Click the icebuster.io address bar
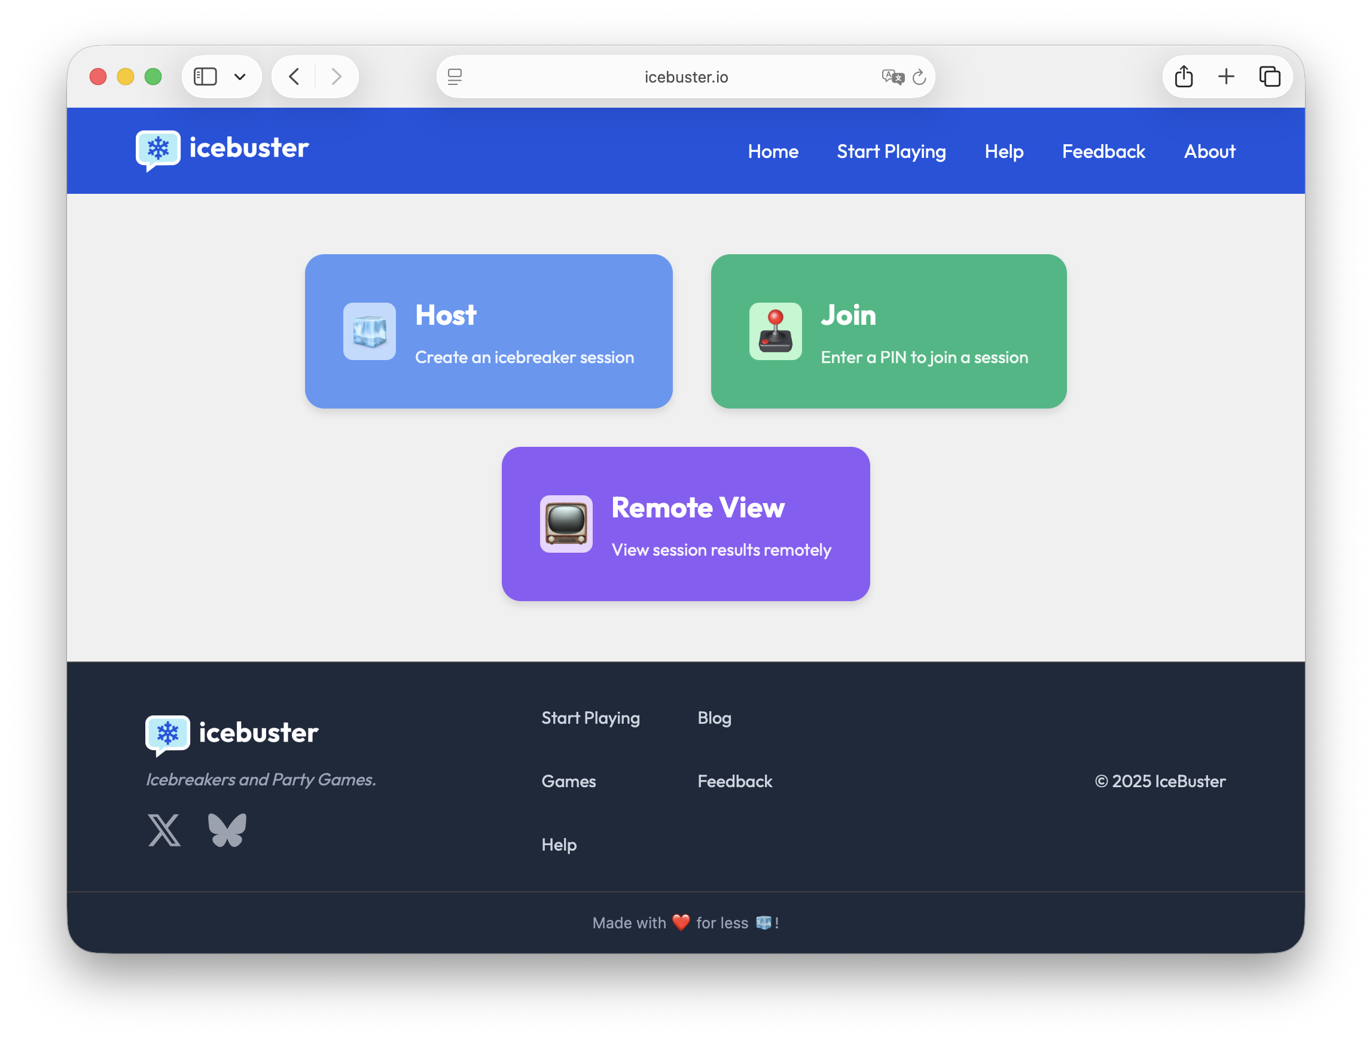Screen dimensions: 1372x1042 pyautogui.click(x=685, y=77)
